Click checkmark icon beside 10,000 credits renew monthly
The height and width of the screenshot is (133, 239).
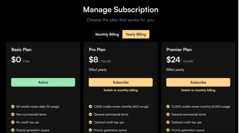click(168, 107)
